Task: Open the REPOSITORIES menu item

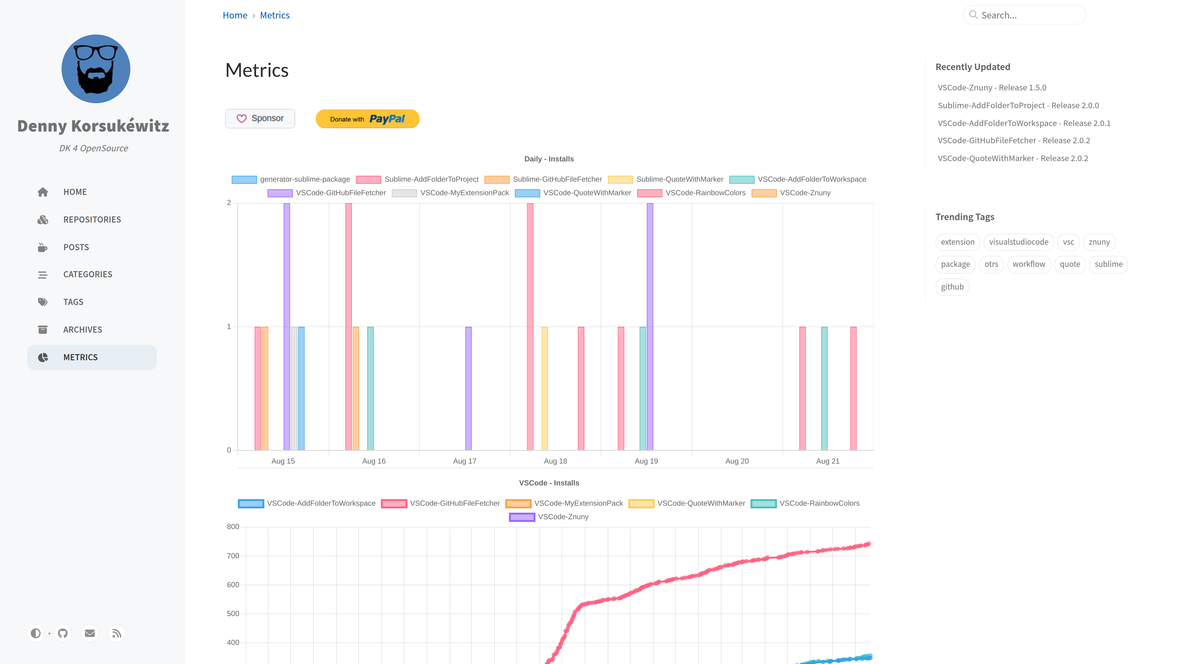Action: point(92,219)
